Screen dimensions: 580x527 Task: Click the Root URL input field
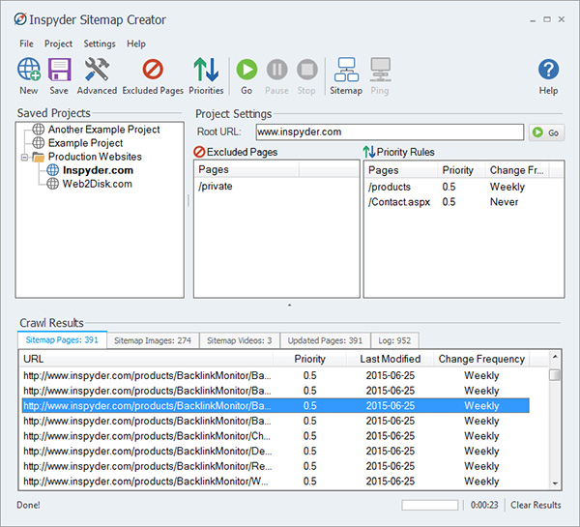(x=390, y=132)
